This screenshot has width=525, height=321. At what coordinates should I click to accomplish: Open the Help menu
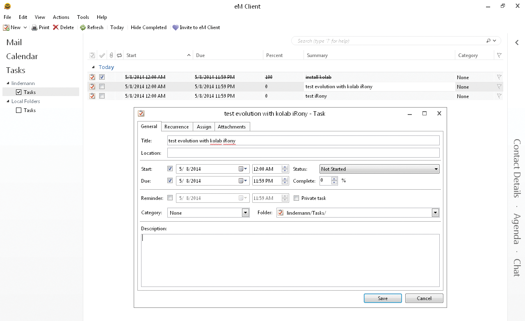click(102, 17)
